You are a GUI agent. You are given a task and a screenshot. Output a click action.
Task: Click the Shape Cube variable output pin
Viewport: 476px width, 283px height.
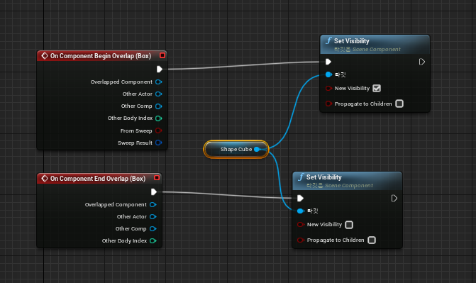coord(257,149)
